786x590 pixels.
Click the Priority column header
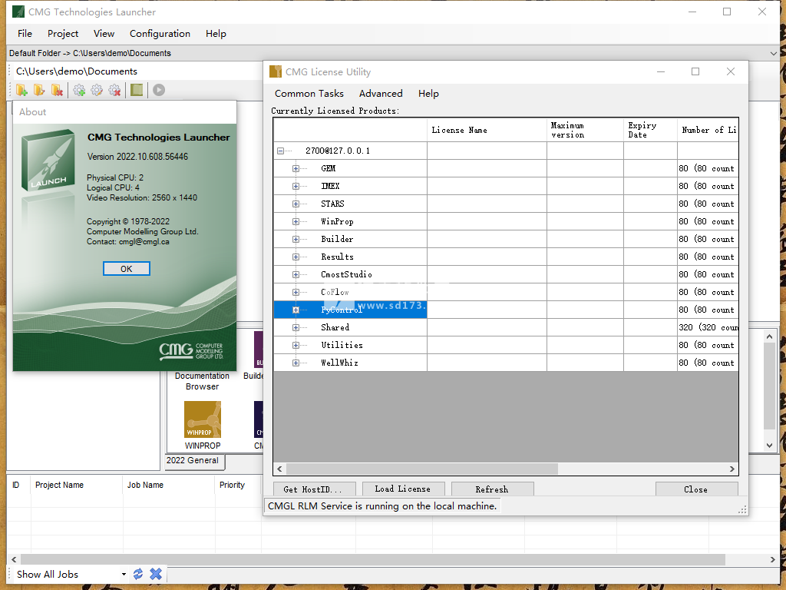[x=238, y=486]
